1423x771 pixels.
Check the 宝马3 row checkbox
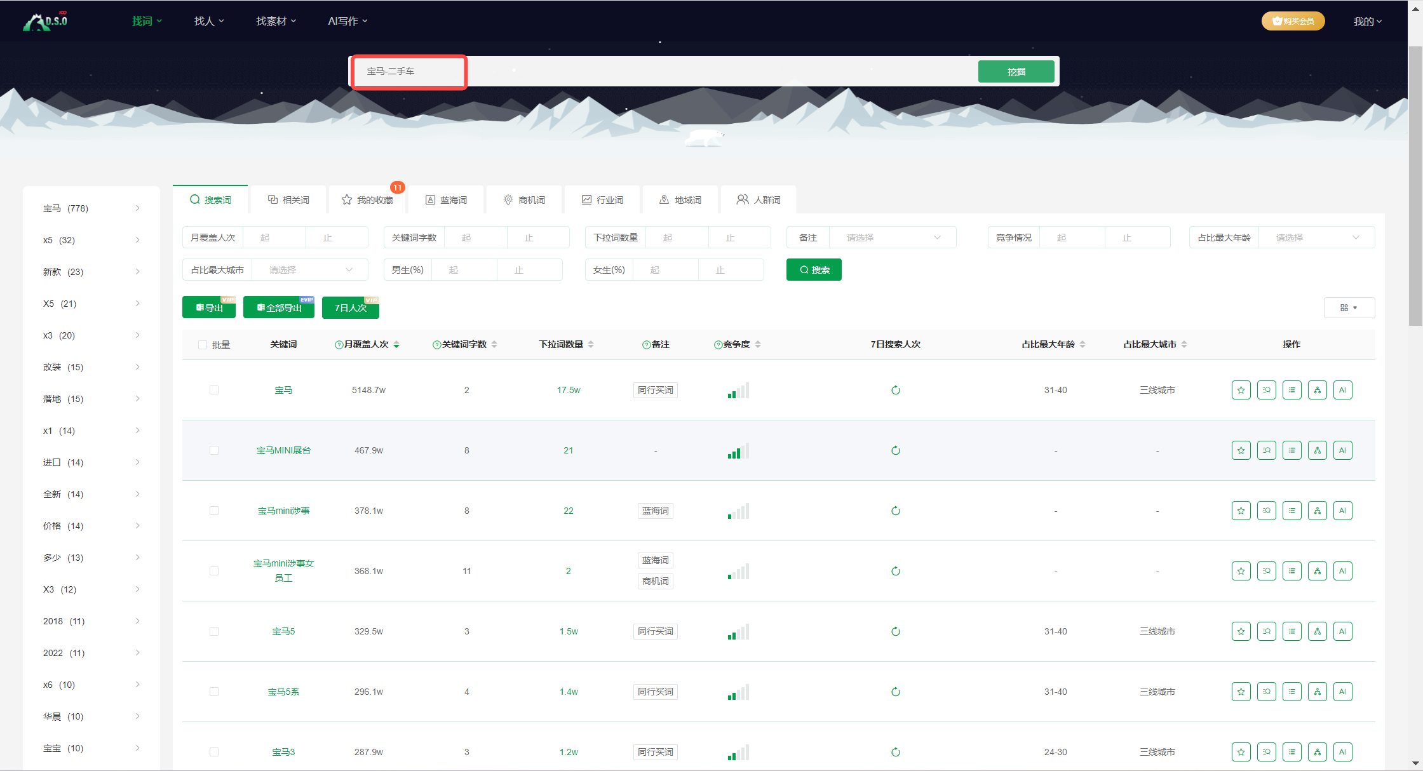point(214,752)
